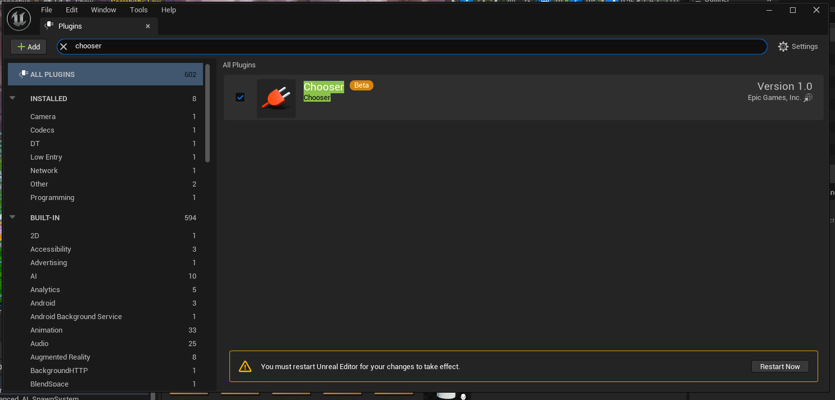The width and height of the screenshot is (835, 400).
Task: Select the Low Entry category
Action: (x=105, y=157)
